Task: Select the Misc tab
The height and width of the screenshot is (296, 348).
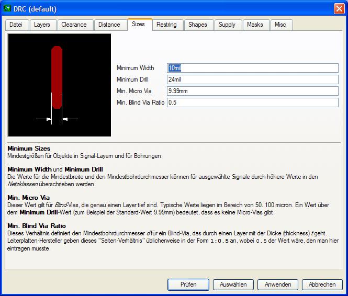Action: pos(280,25)
